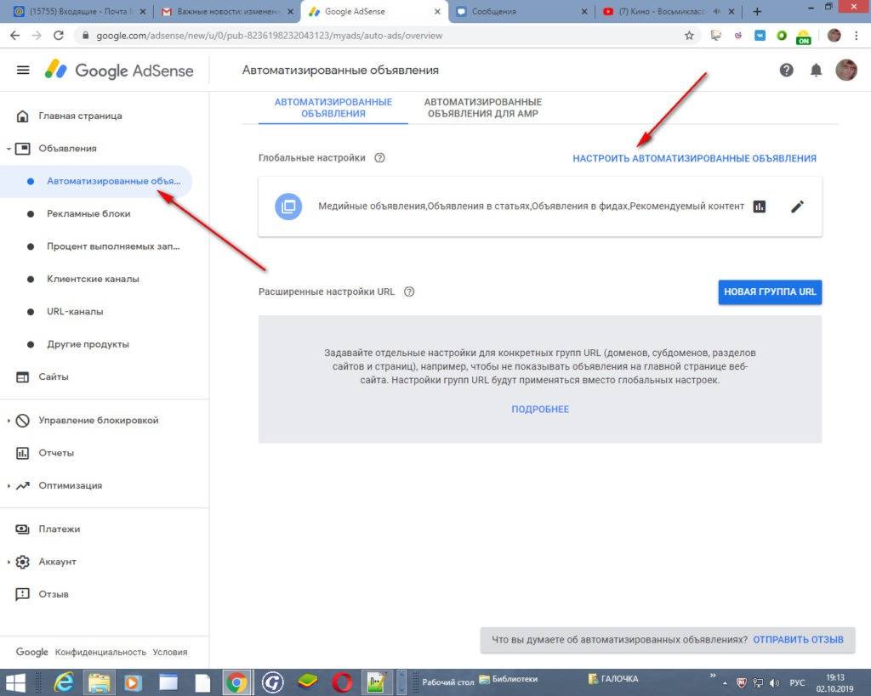Viewport: 871px width, 696px height.
Task: Open notifications bell icon
Action: click(816, 71)
